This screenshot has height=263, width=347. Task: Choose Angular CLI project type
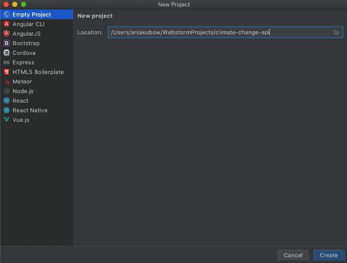point(29,24)
